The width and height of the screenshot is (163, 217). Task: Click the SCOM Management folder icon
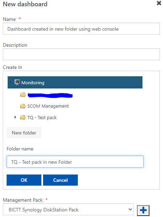(x=23, y=106)
